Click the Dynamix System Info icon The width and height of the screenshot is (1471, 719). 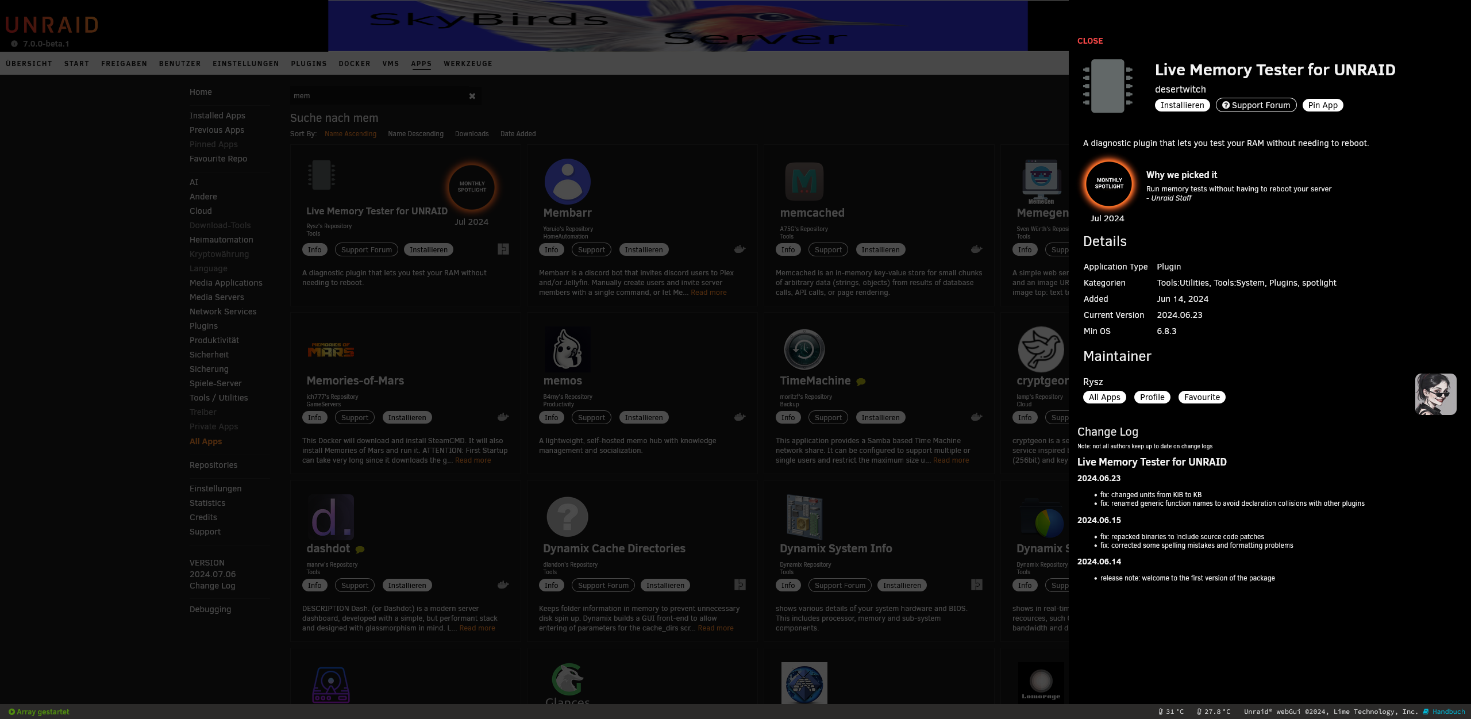[804, 517]
